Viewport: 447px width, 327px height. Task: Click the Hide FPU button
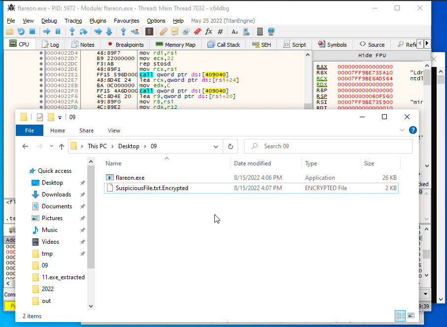click(x=372, y=56)
